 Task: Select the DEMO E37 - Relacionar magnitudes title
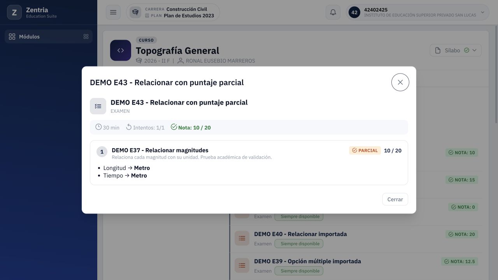tap(160, 150)
